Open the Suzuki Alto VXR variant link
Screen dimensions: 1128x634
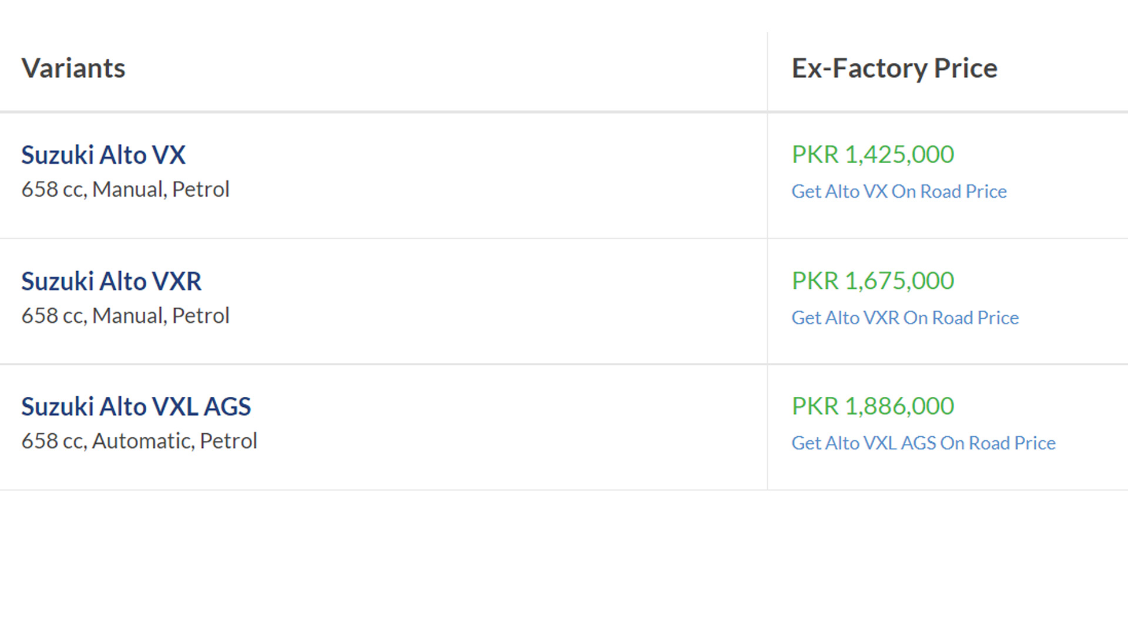112,281
